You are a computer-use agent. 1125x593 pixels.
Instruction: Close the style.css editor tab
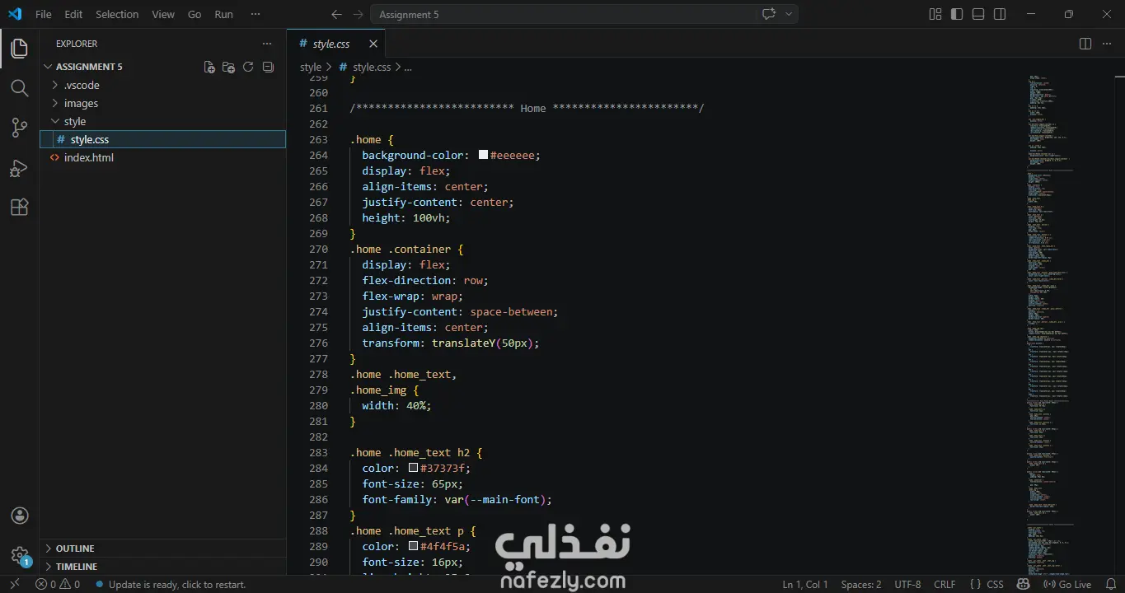coord(373,44)
